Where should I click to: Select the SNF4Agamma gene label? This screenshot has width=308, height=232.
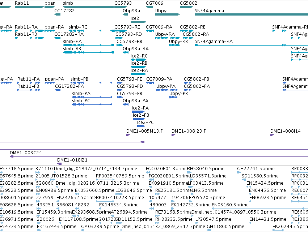(210, 11)
